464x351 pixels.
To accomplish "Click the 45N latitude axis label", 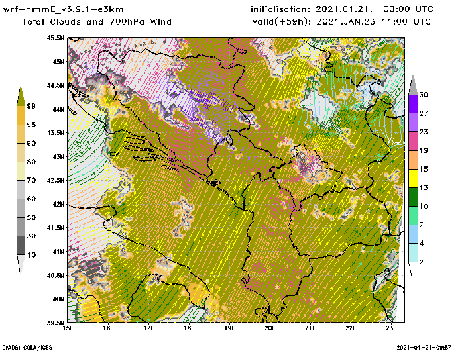I will click(58, 62).
